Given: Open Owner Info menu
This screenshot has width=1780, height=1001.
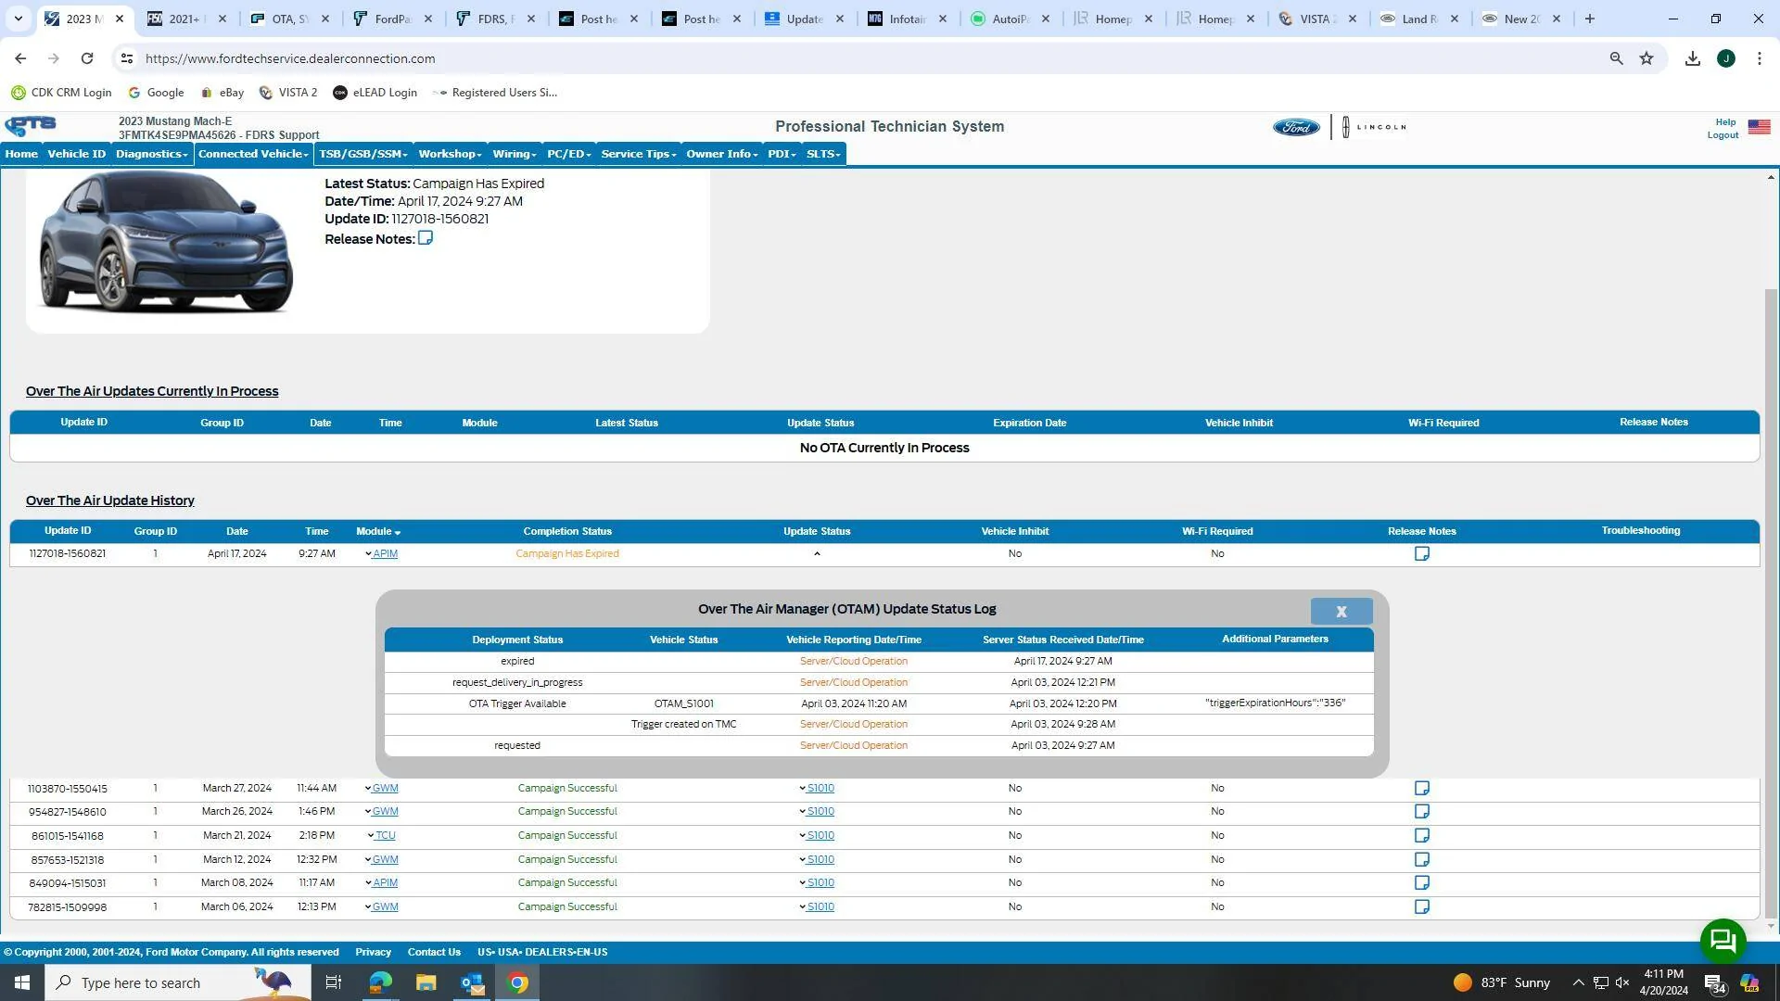Looking at the screenshot, I should (722, 154).
